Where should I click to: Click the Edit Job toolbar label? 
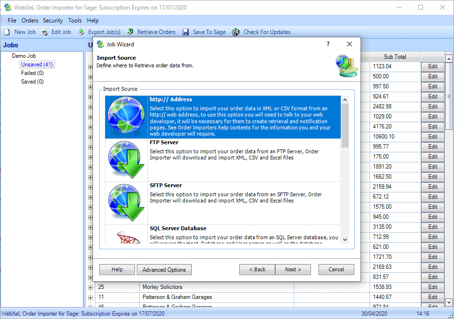61,32
